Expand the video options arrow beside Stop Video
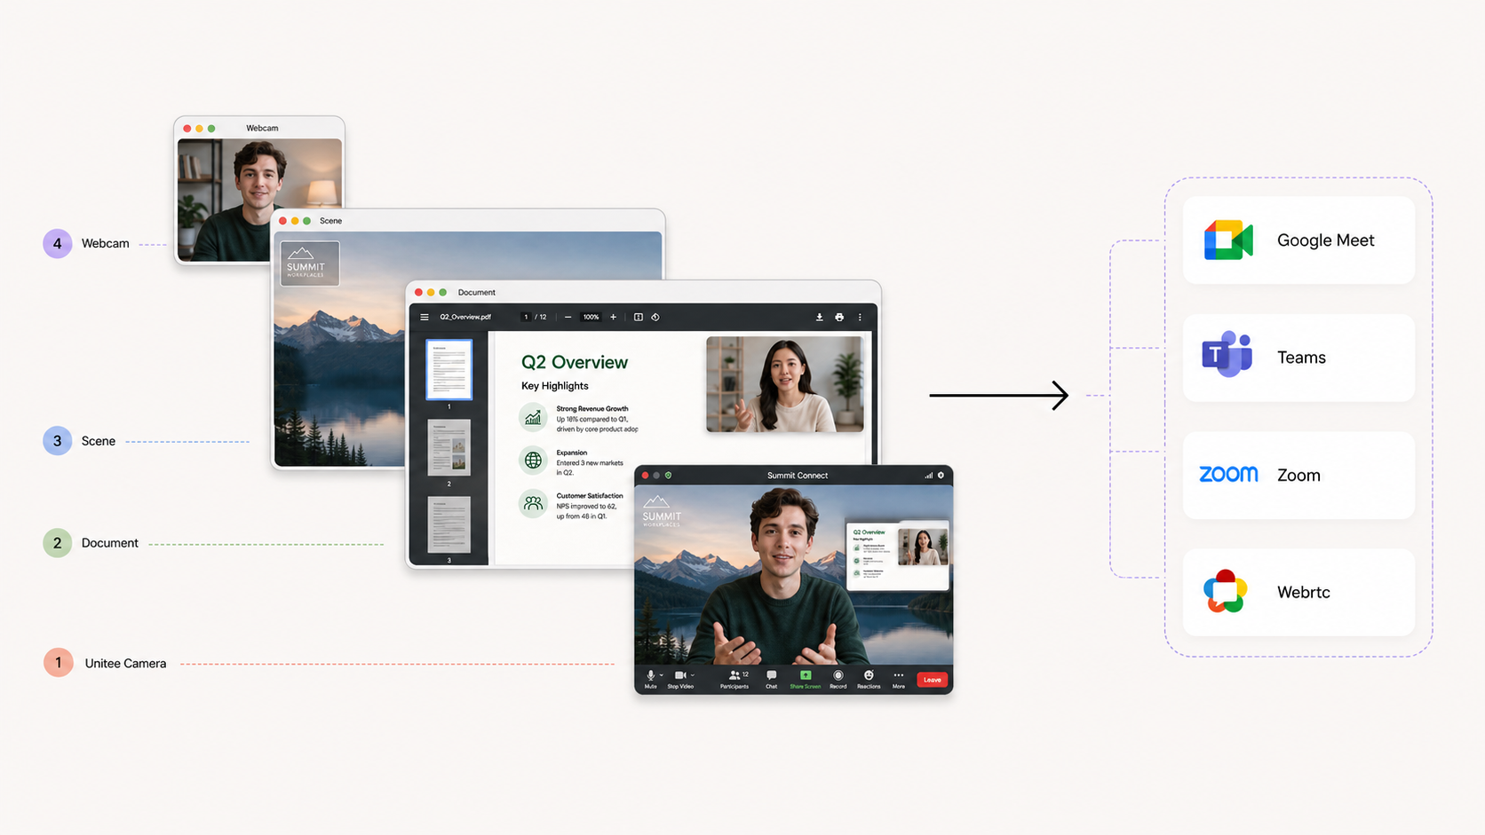The height and width of the screenshot is (835, 1485). pyautogui.click(x=693, y=675)
